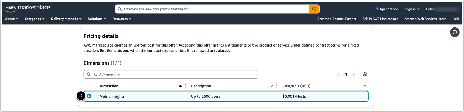Open the info panel icon
464x112 pixels.
click(x=455, y=32)
